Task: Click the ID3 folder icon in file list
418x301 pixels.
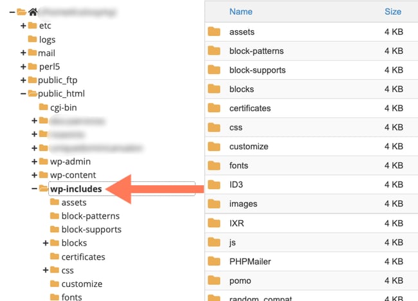Action: pos(214,185)
